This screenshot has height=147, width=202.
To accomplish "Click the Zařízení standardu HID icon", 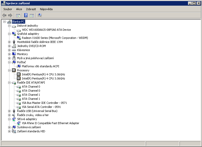I will click(14, 131).
